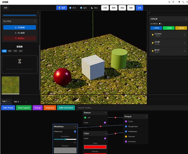Toggle the 显示辅助线 helper switch
Viewport: 188px width, 154px height.
pos(161,24)
